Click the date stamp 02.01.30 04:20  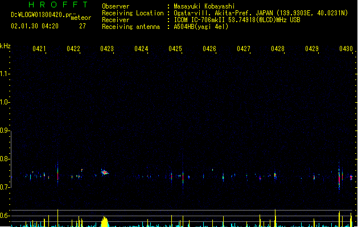coord(35,26)
